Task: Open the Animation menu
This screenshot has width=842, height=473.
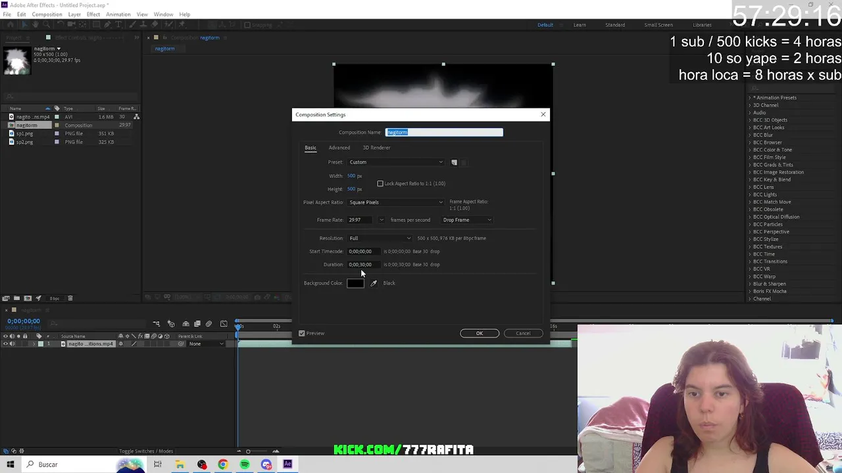Action: tap(118, 14)
